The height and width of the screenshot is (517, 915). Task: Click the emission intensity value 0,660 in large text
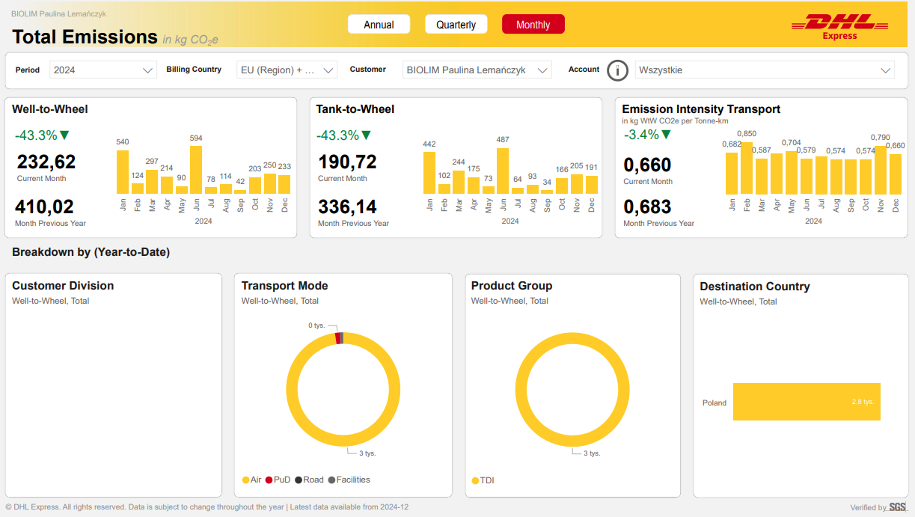[647, 165]
